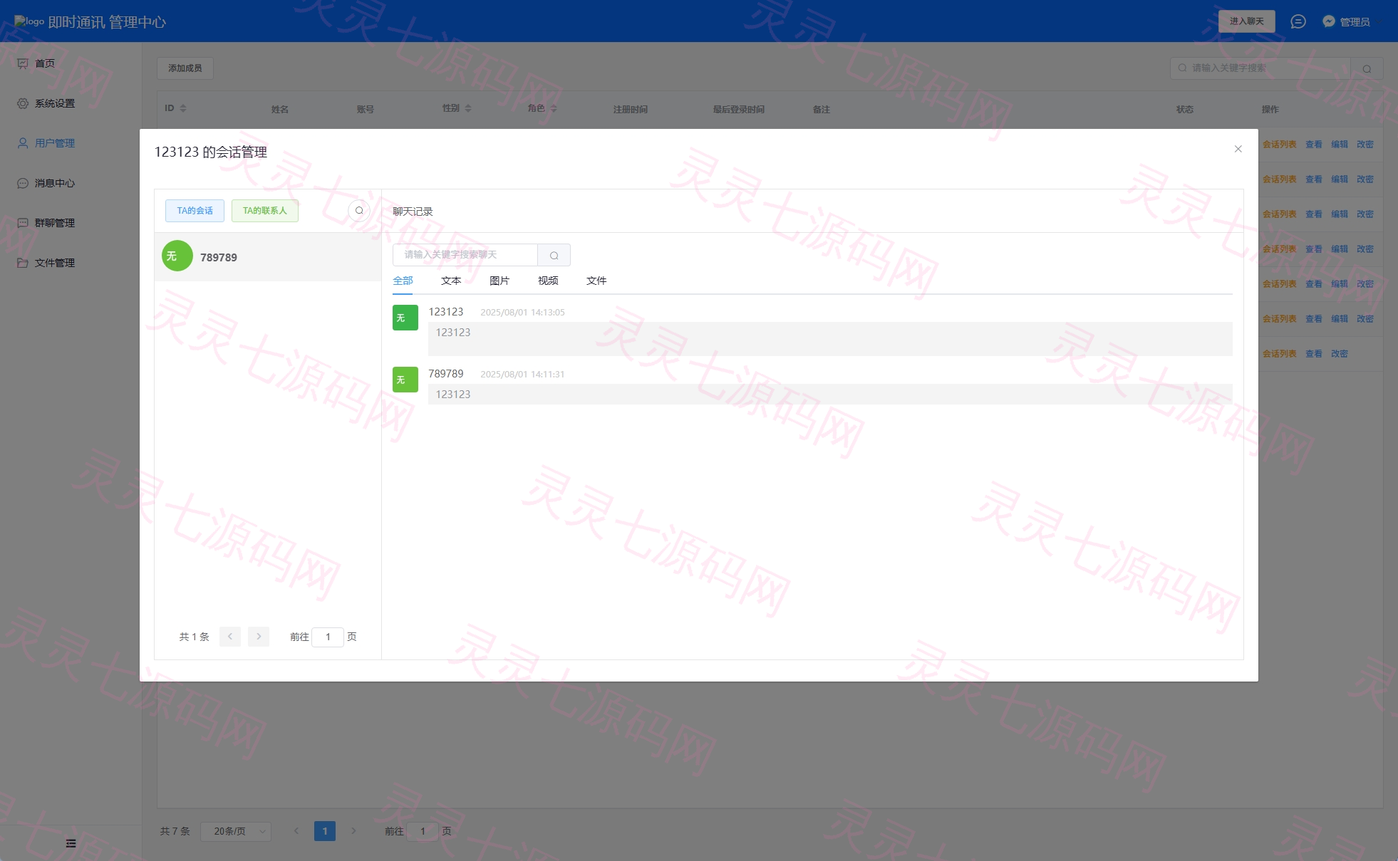
Task: Click avatar of the 14:13:05 message
Action: pos(405,318)
